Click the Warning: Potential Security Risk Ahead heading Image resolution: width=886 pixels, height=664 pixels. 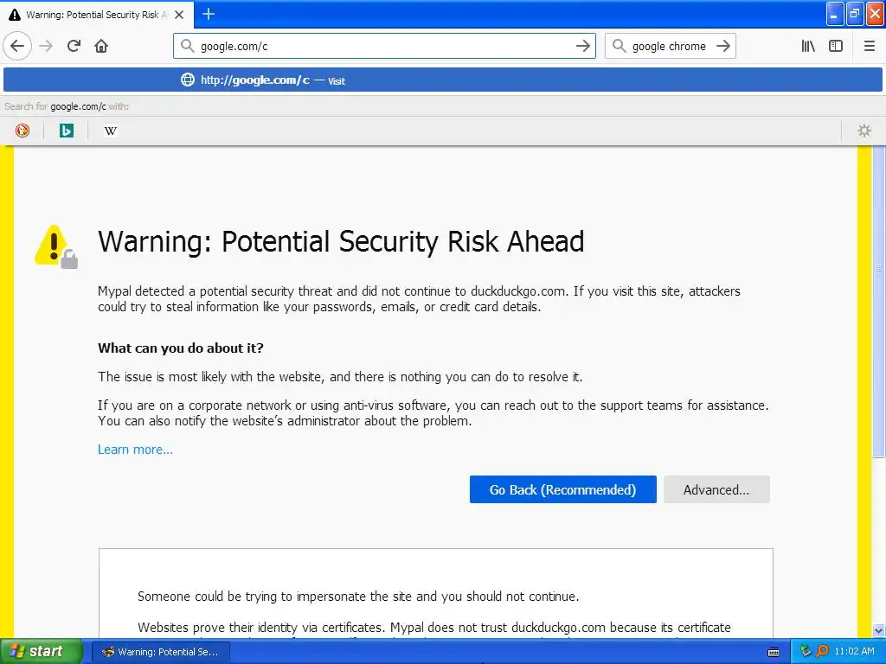coord(341,242)
